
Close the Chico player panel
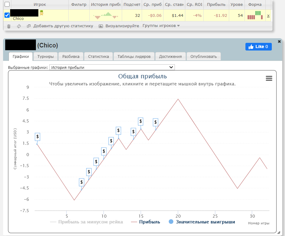pos(279,42)
